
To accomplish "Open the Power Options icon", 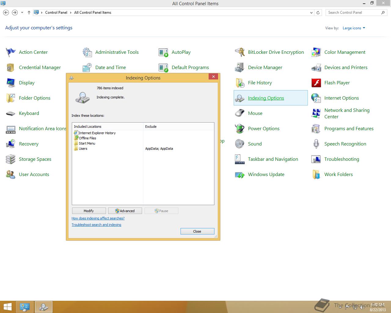I will click(240, 129).
